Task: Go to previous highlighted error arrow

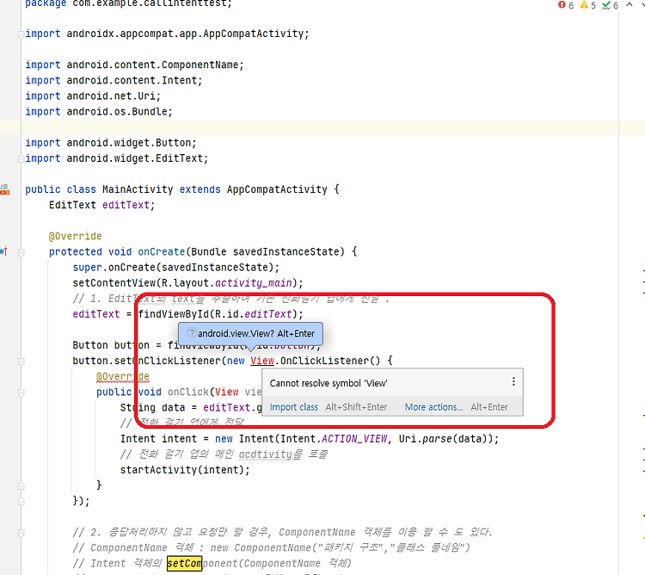Action: point(630,5)
